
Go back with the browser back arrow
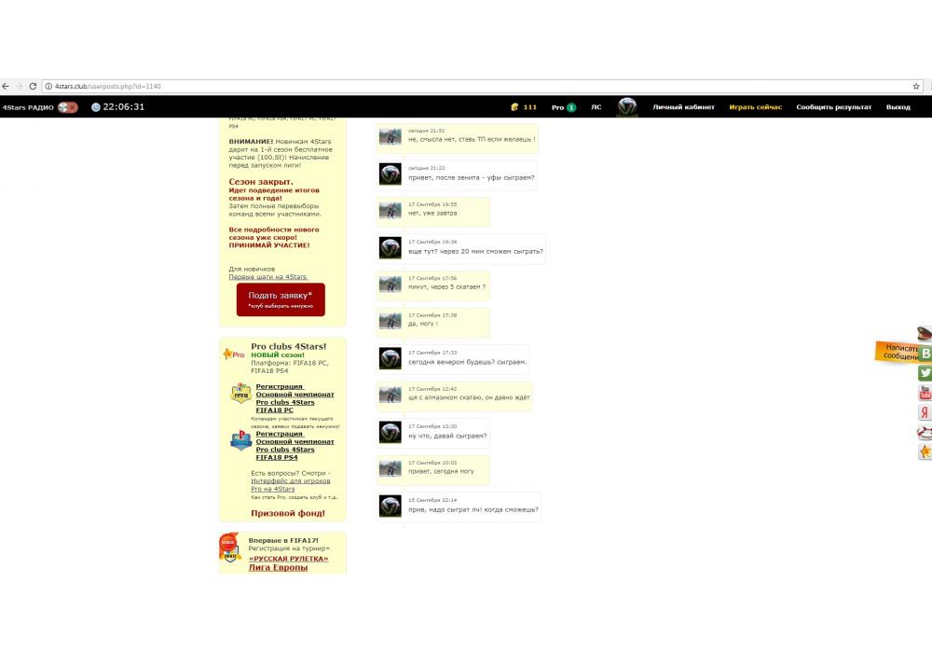click(6, 86)
